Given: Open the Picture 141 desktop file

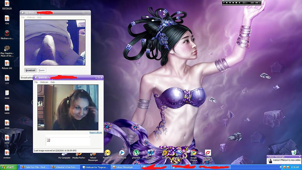Looking at the screenshot, I should [7, 65].
